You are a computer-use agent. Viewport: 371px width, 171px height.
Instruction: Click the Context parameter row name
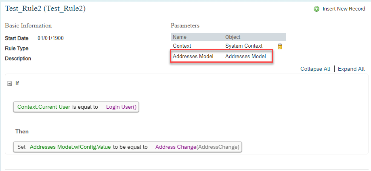click(182, 46)
